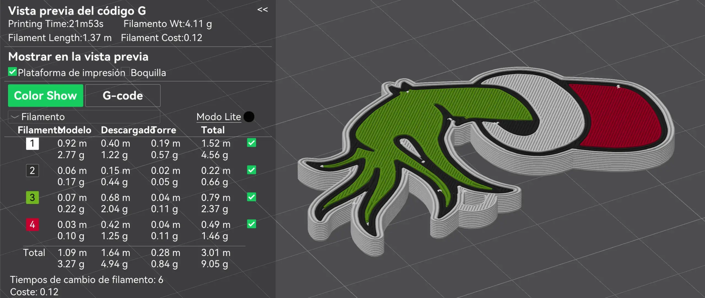This screenshot has height=298, width=705.
Task: Click the Modelo column header
Action: (x=75, y=130)
